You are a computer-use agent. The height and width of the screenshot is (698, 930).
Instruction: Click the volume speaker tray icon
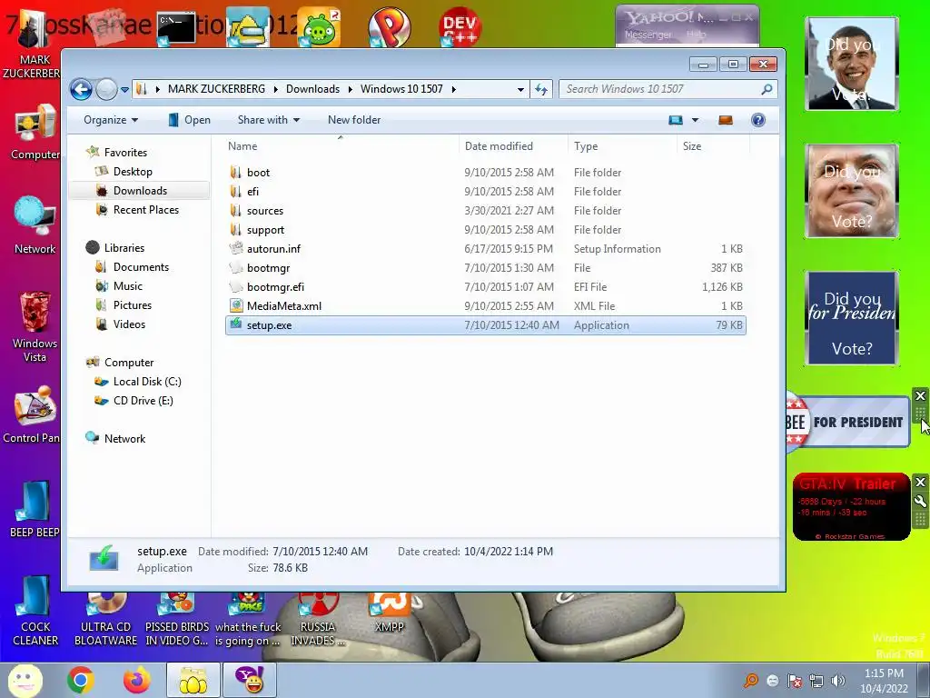click(x=838, y=681)
